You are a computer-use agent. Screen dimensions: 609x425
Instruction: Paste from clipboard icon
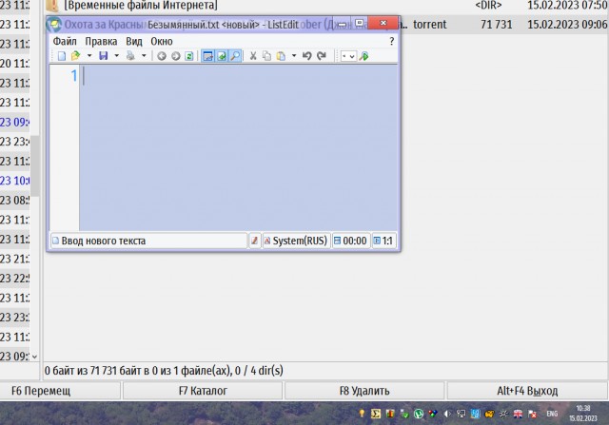[x=281, y=56]
